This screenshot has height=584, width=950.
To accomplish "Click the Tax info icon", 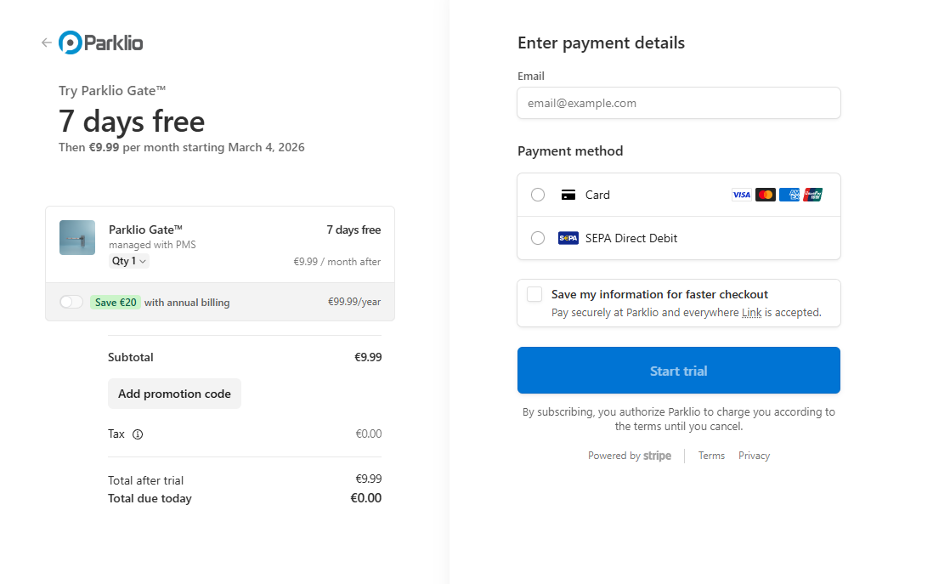I will point(138,434).
